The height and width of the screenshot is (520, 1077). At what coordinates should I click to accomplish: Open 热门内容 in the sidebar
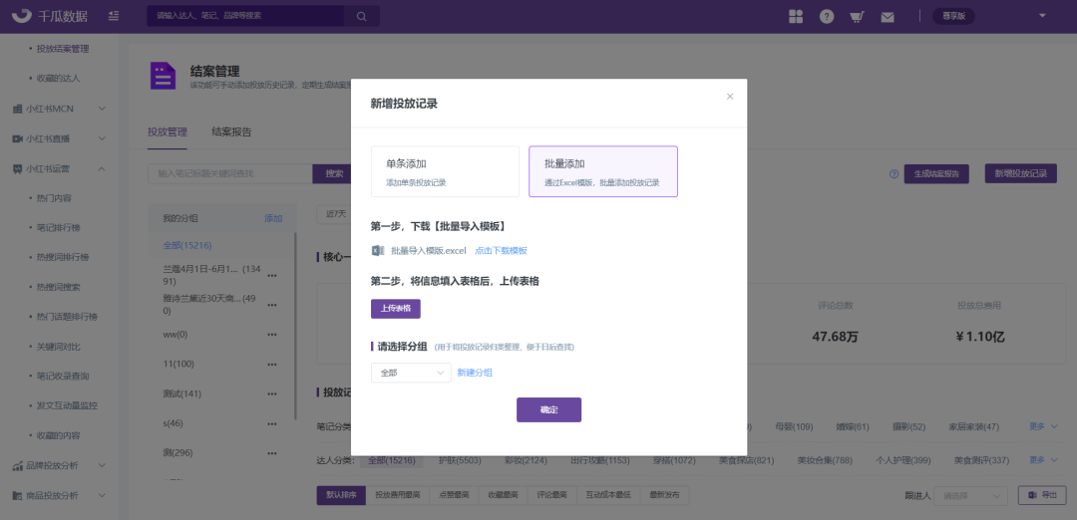point(54,197)
